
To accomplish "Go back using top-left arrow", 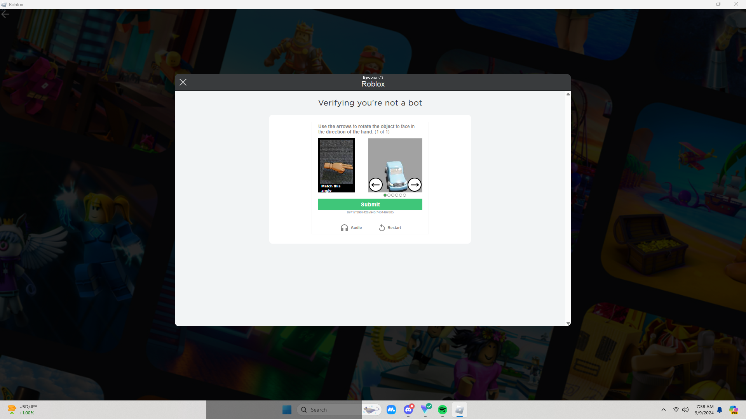I will [5, 14].
